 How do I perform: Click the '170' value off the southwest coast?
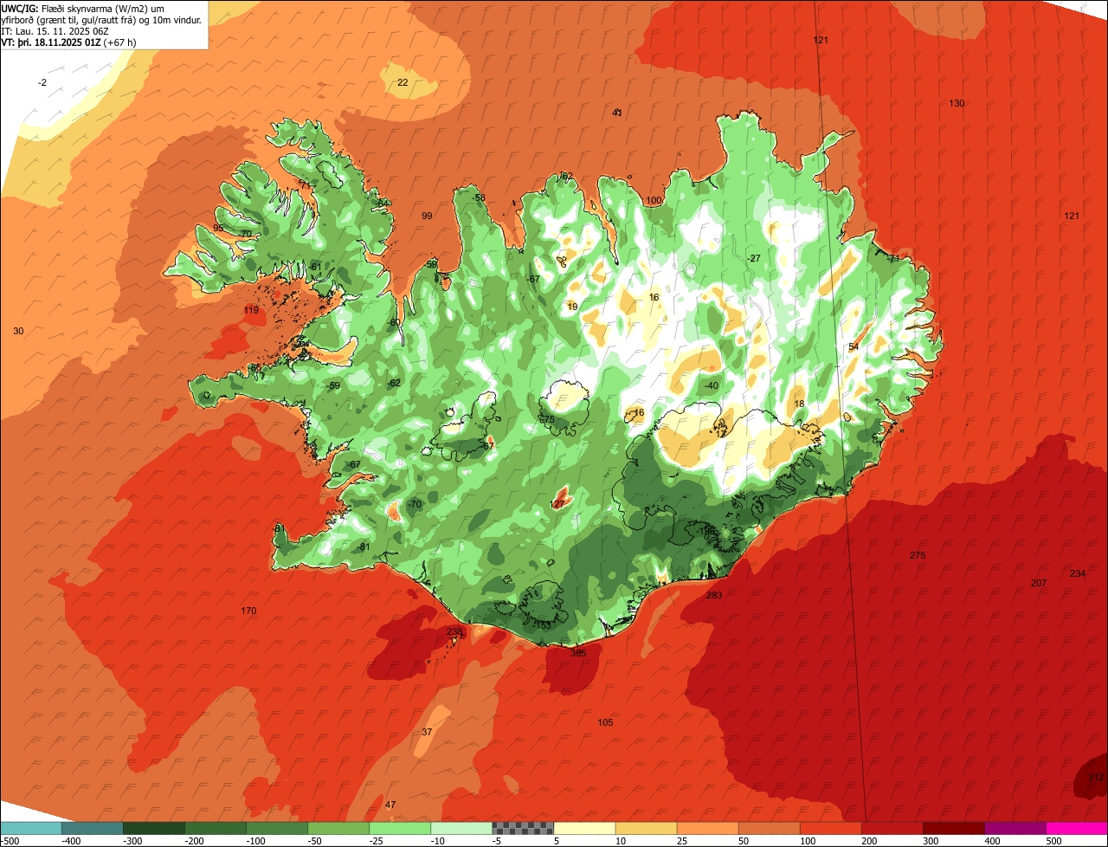click(248, 611)
